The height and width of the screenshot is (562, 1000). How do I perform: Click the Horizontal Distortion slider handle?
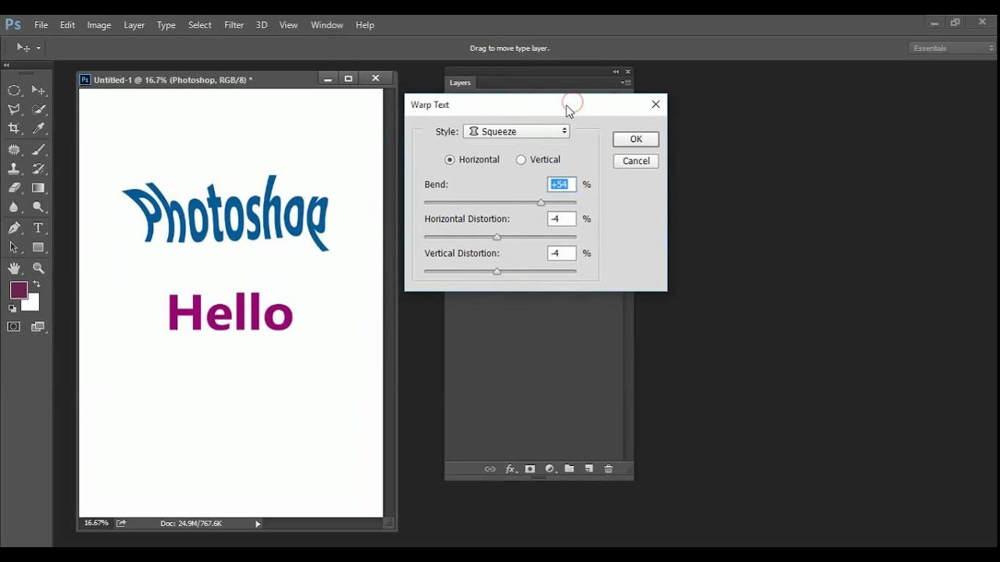coord(497,237)
